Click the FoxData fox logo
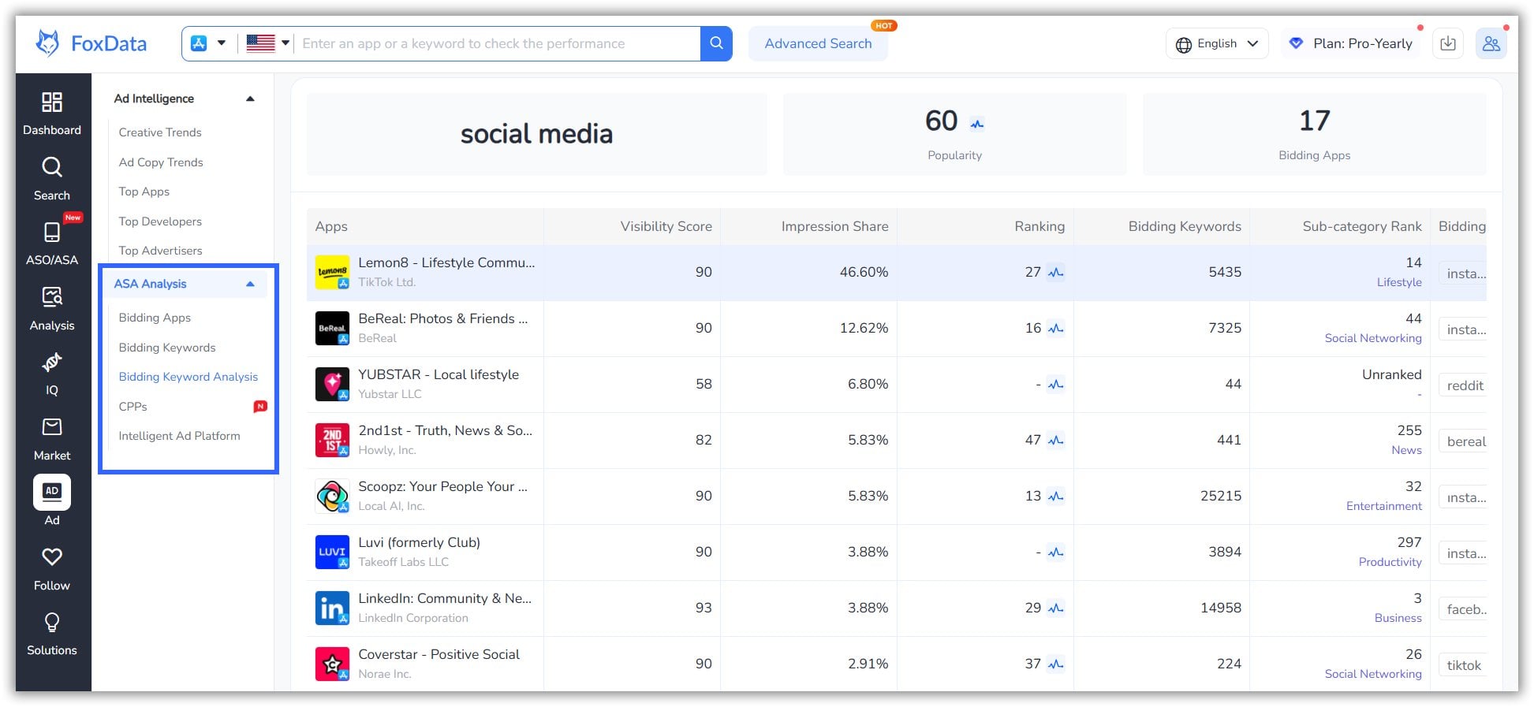This screenshot has width=1534, height=707. point(48,43)
